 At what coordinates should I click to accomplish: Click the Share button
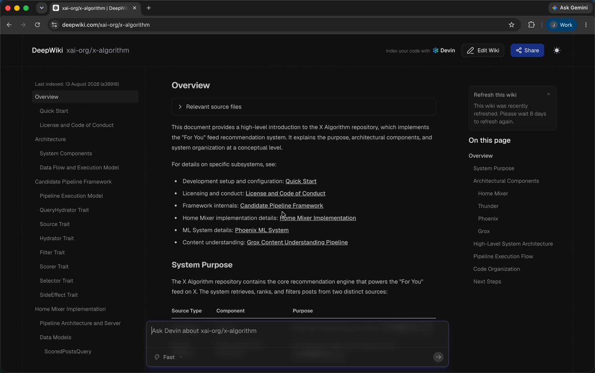click(x=527, y=51)
